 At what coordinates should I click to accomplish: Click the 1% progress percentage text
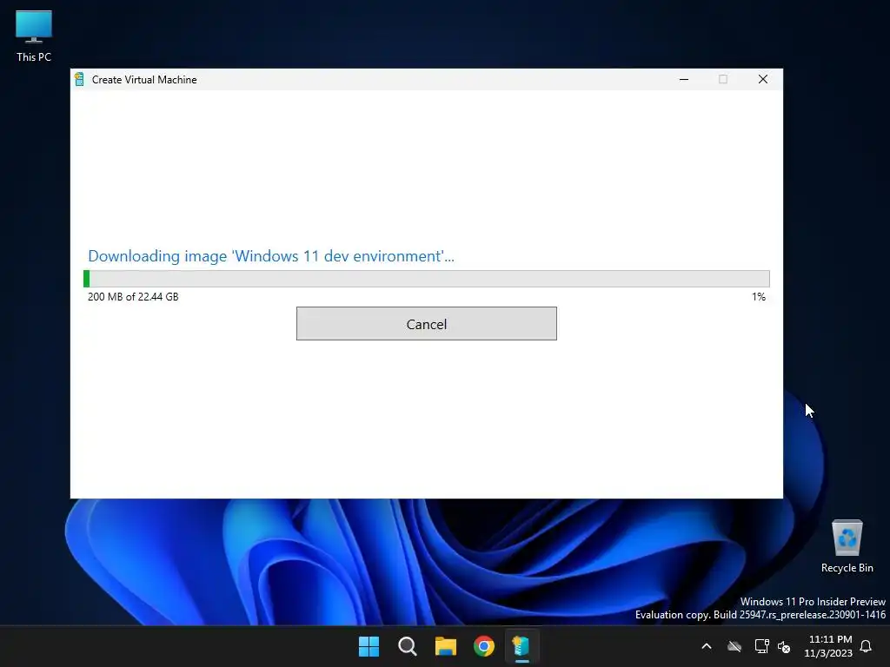click(758, 297)
